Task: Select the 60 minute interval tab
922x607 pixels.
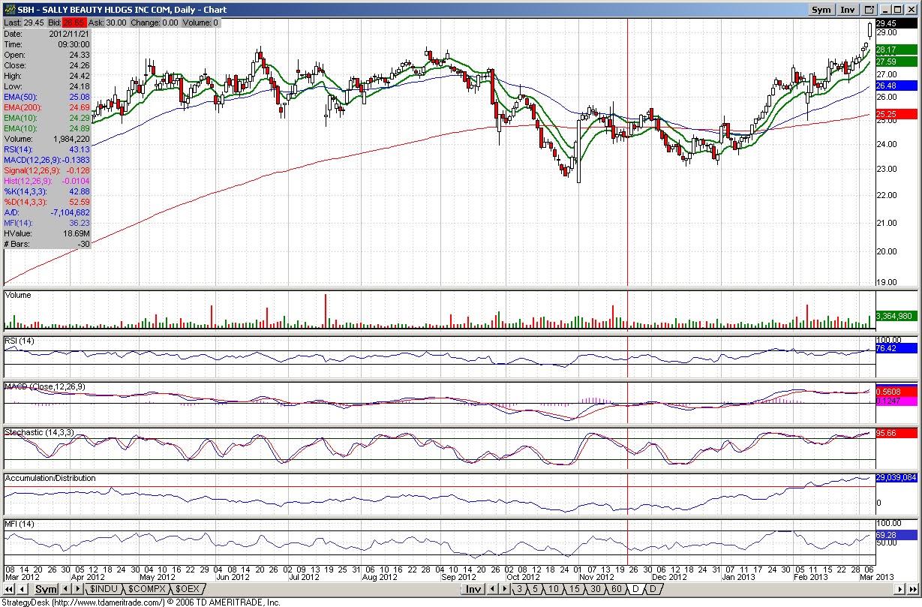Action: point(615,589)
